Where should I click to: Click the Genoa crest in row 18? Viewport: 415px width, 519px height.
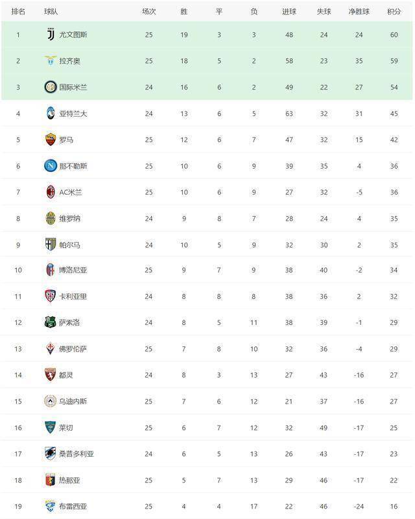[51, 480]
